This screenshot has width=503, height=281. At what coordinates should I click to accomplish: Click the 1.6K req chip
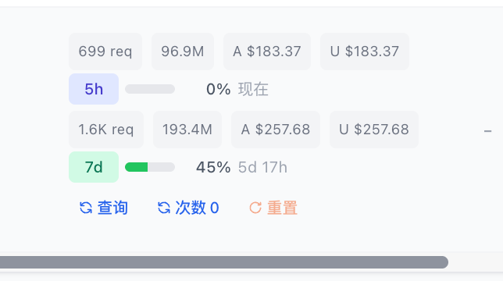point(106,130)
